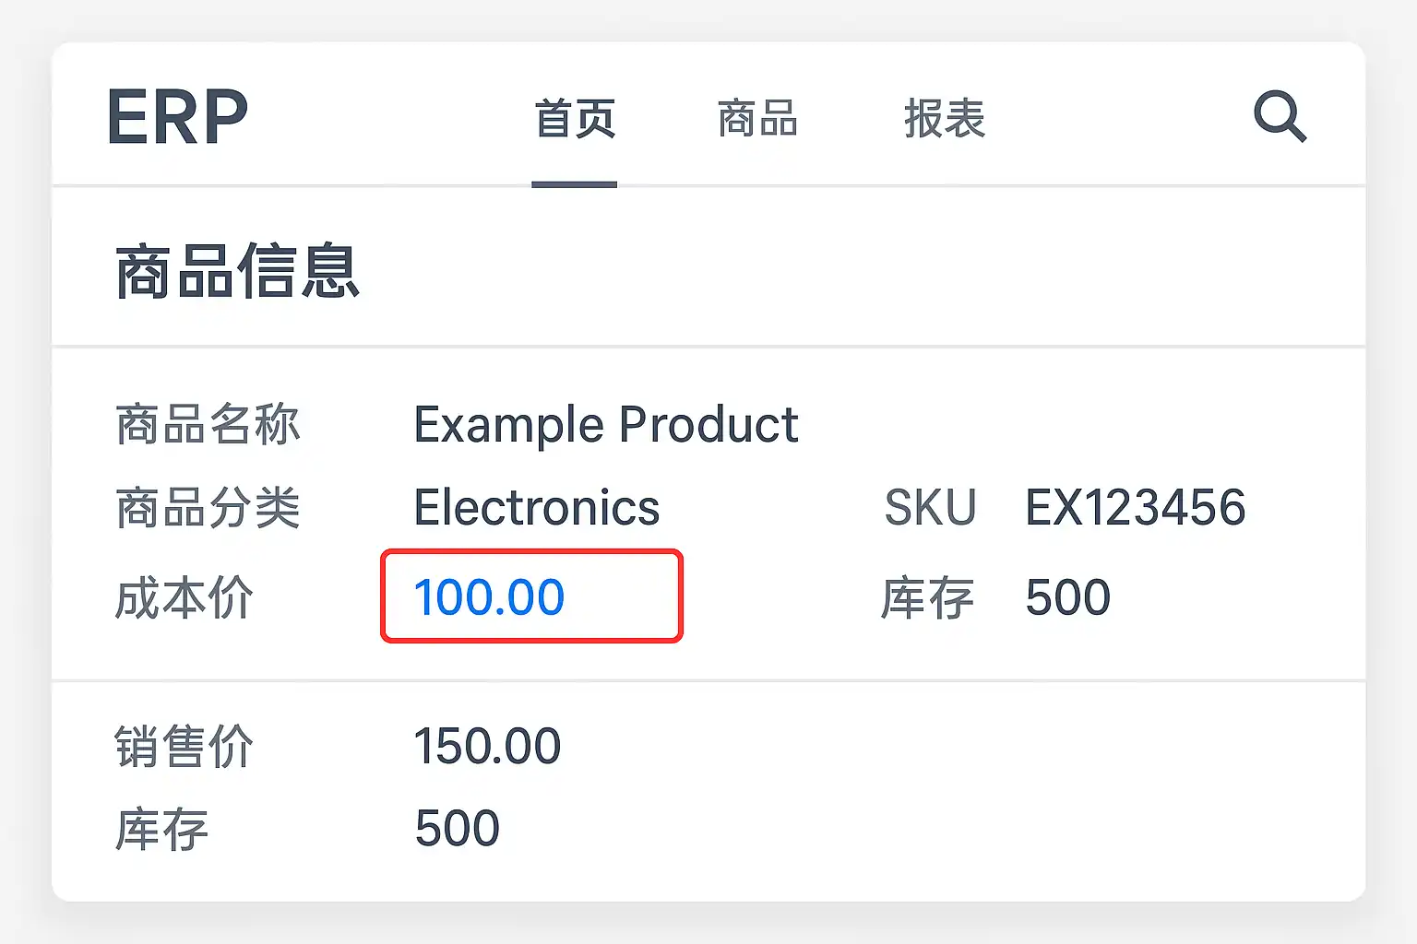The width and height of the screenshot is (1417, 944).
Task: Select the EX123456 SKU value
Action: (1136, 508)
